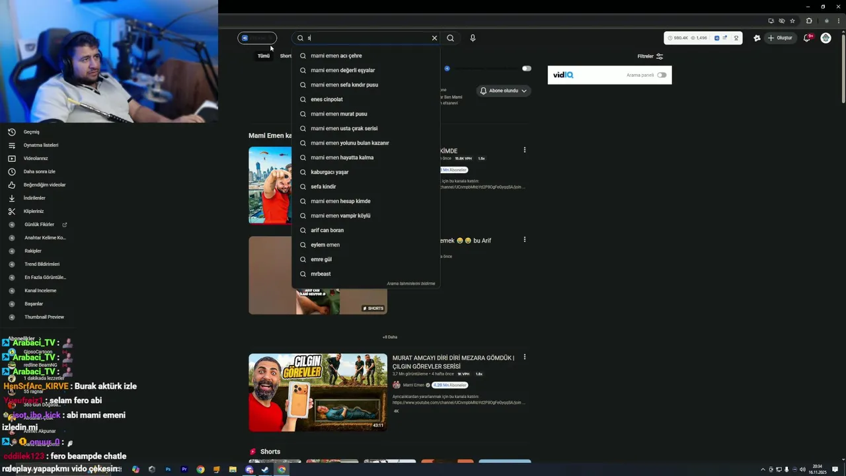Open the Filtreler filter options
Screen dimensions: 846x476
coord(650,56)
